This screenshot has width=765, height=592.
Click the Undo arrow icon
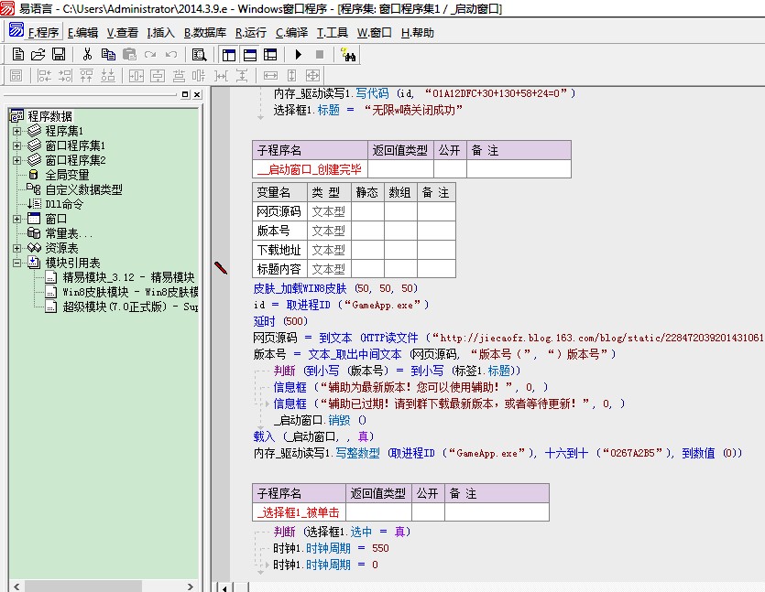pos(171,55)
